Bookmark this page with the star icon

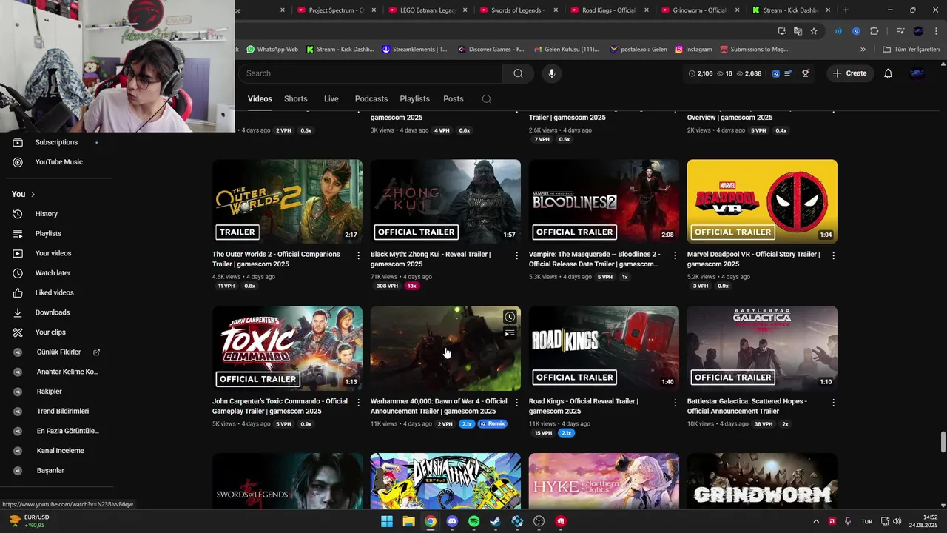point(814,31)
